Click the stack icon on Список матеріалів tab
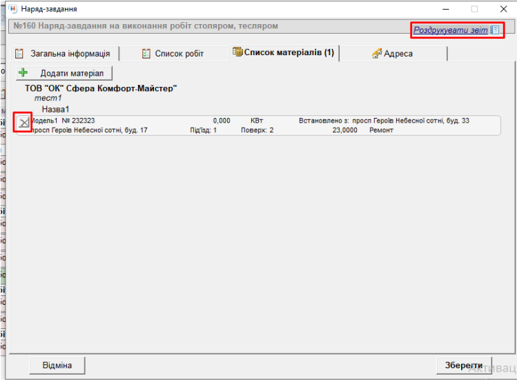Image resolution: width=517 pixels, height=380 pixels. click(x=237, y=52)
